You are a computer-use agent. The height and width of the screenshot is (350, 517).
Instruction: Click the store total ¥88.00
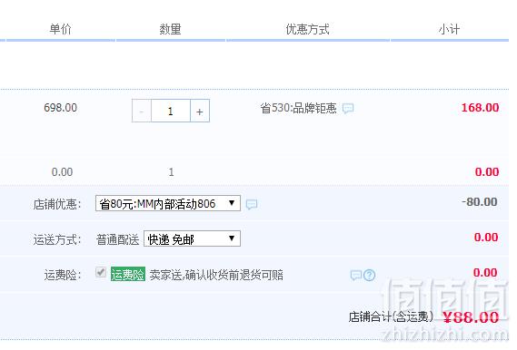coord(471,317)
